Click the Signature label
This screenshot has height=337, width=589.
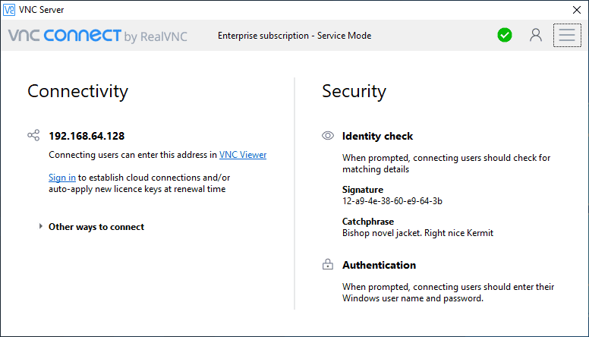point(363,190)
